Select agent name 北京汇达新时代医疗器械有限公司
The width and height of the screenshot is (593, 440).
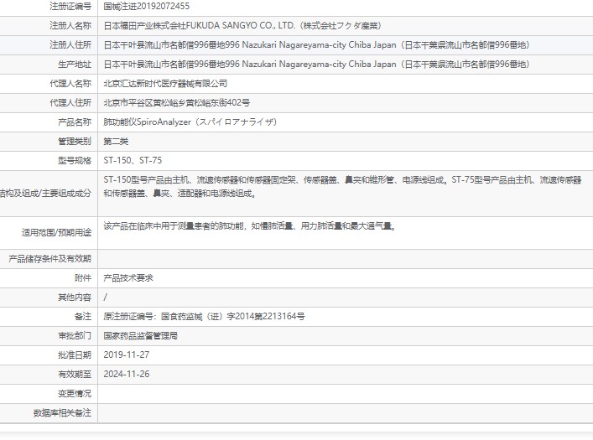tap(165, 84)
